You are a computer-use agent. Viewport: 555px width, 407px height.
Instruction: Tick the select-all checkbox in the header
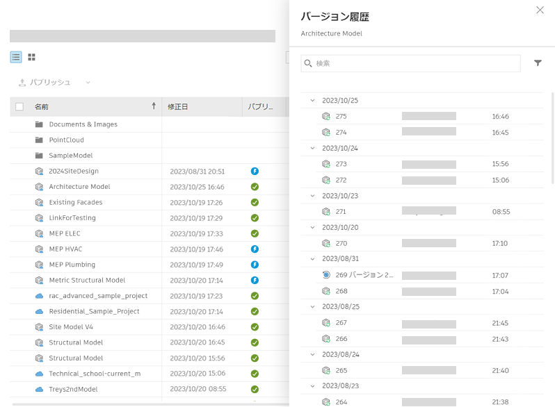pos(19,107)
